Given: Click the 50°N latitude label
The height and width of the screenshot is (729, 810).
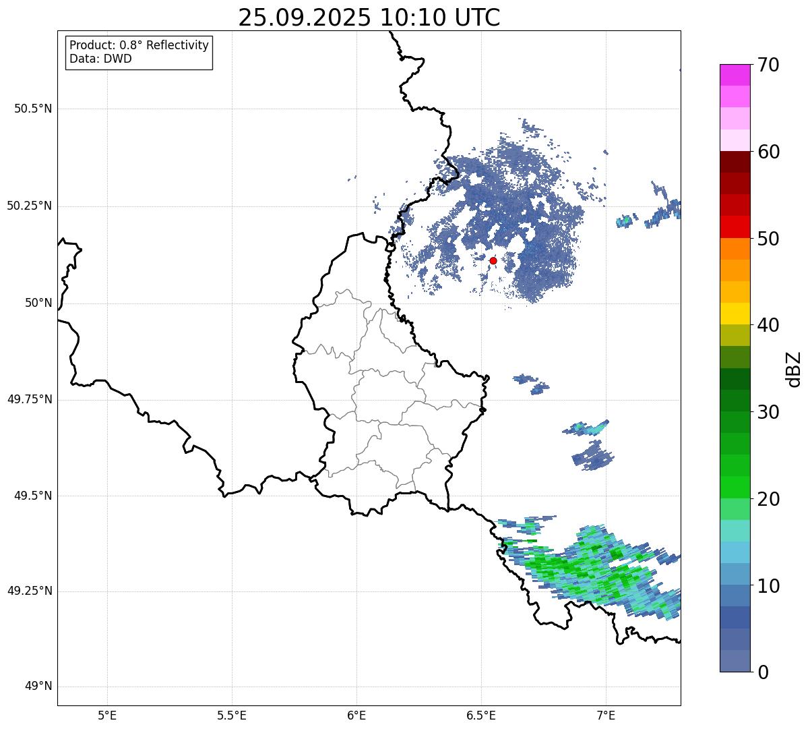Looking at the screenshot, I should [38, 303].
